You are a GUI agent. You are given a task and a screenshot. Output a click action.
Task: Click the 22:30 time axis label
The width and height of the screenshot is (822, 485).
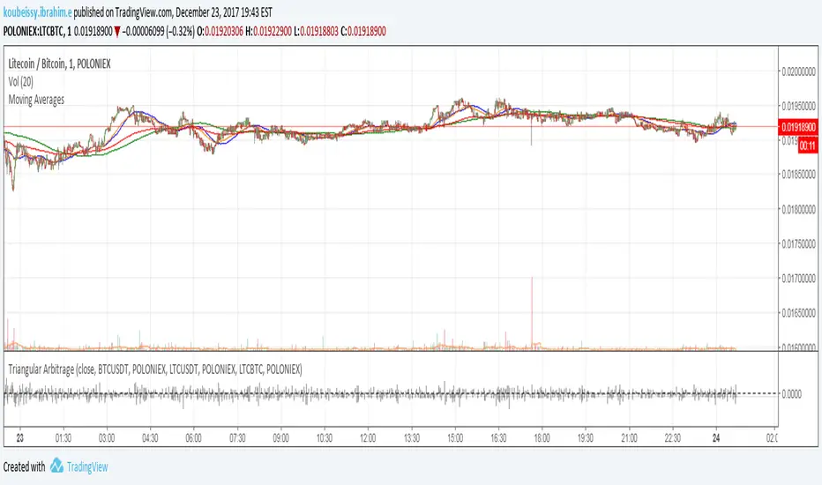(673, 437)
